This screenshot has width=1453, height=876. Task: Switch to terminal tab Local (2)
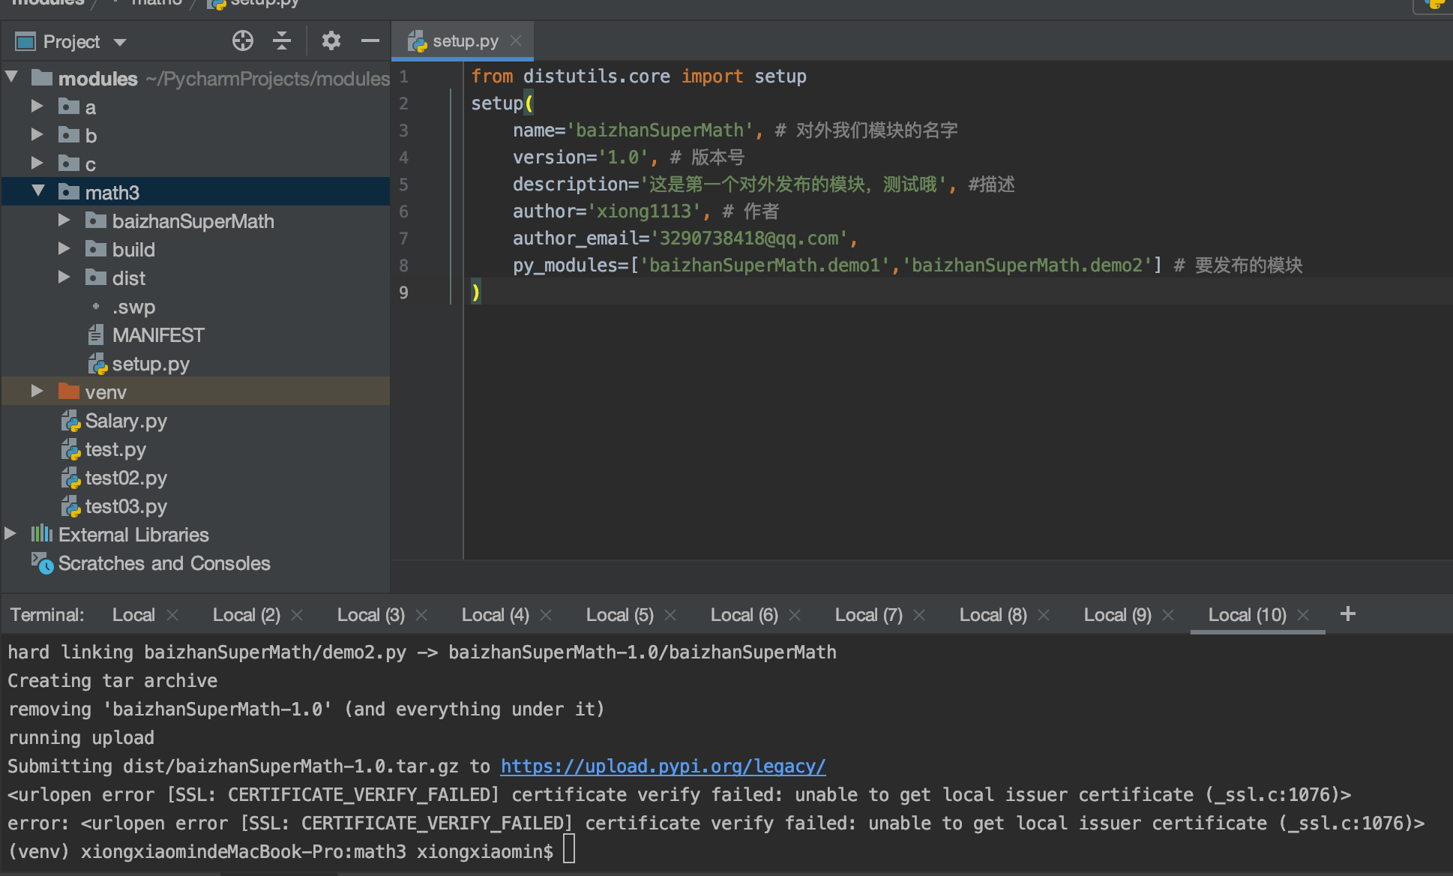click(246, 615)
